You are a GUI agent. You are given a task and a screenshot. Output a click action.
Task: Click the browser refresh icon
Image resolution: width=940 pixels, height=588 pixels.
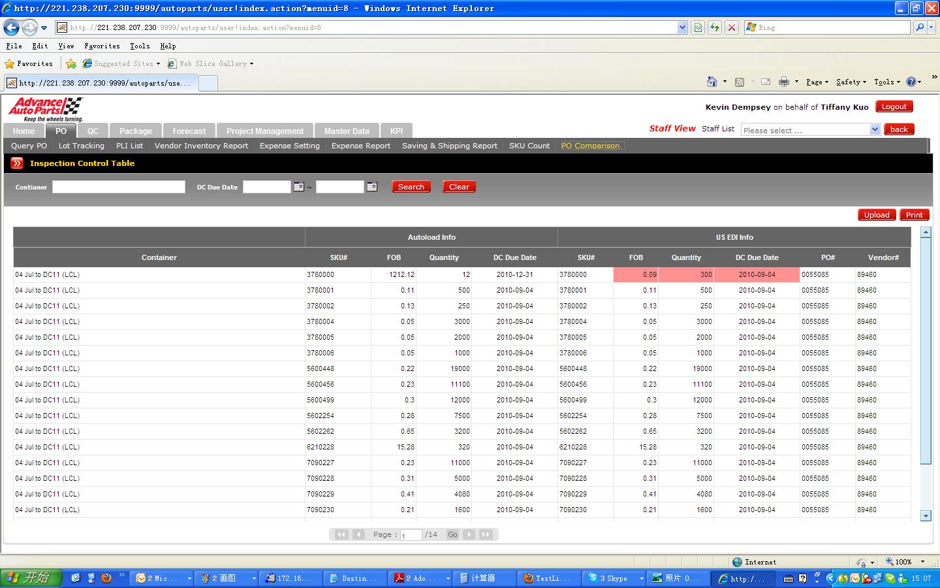click(x=715, y=27)
